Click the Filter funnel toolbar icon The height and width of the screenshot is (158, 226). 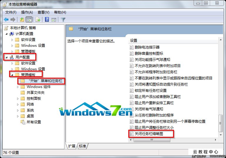point(63,19)
